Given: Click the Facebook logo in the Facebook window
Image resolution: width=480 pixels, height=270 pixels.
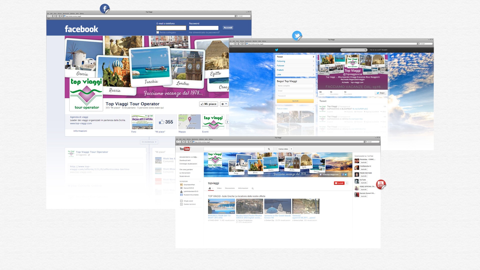Looking at the screenshot, I should tap(81, 29).
